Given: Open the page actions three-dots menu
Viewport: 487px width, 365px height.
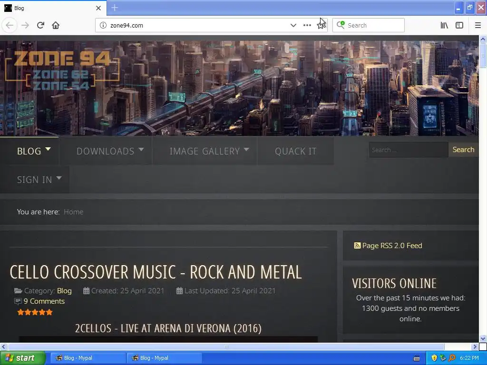Looking at the screenshot, I should [307, 25].
